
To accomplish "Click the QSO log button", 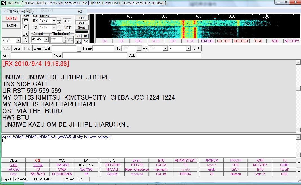I will (6, 48).
